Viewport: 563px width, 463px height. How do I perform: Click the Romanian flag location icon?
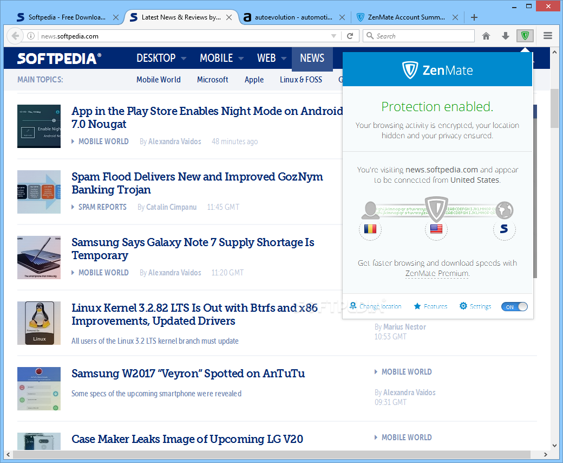370,229
